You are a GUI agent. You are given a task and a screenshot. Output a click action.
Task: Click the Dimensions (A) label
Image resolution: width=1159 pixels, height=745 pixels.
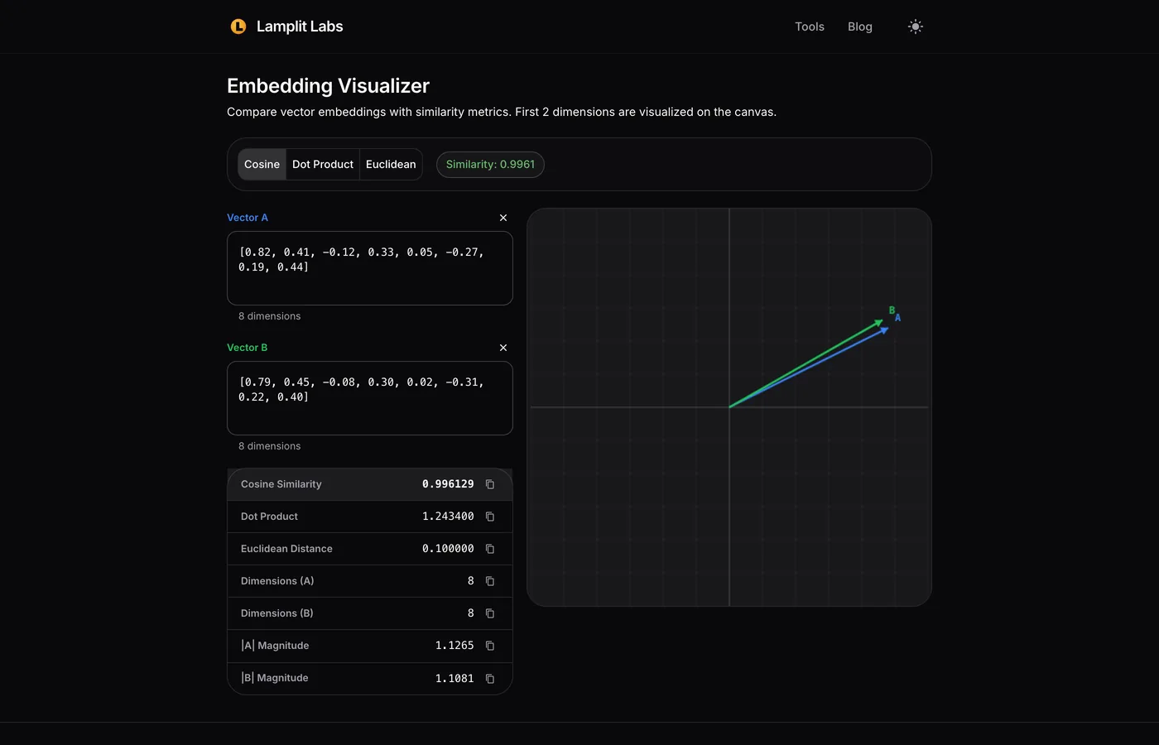(277, 581)
